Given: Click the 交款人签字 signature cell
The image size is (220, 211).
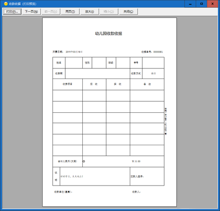Looking at the screenshot, I should click(147, 176).
